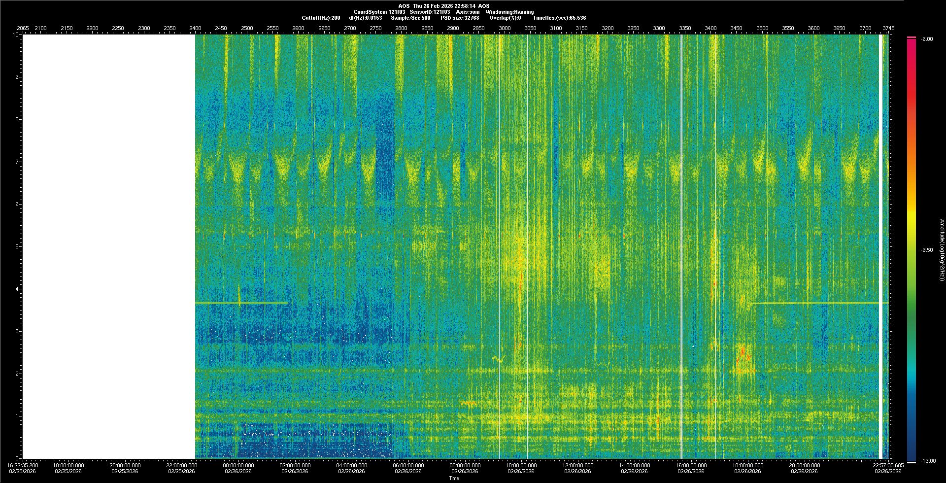Click the Windowing:Hanning header text
Viewport: 946px width, 483px height.
tap(509, 12)
